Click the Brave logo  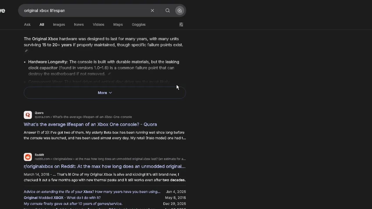(2, 10)
